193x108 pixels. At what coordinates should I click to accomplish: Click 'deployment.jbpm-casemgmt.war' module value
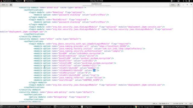point(26,32)
